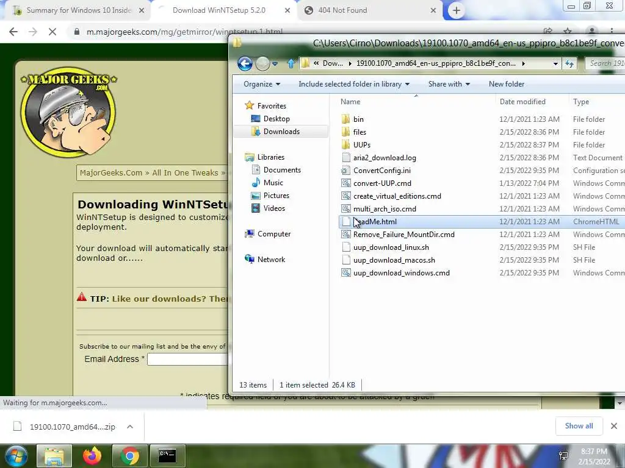Open Documents library in navigation pane
The height and width of the screenshot is (468, 625).
[x=282, y=170]
